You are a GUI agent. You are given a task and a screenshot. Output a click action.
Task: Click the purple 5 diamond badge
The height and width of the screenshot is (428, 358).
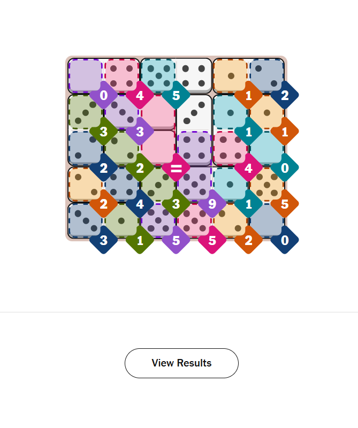pos(176,240)
